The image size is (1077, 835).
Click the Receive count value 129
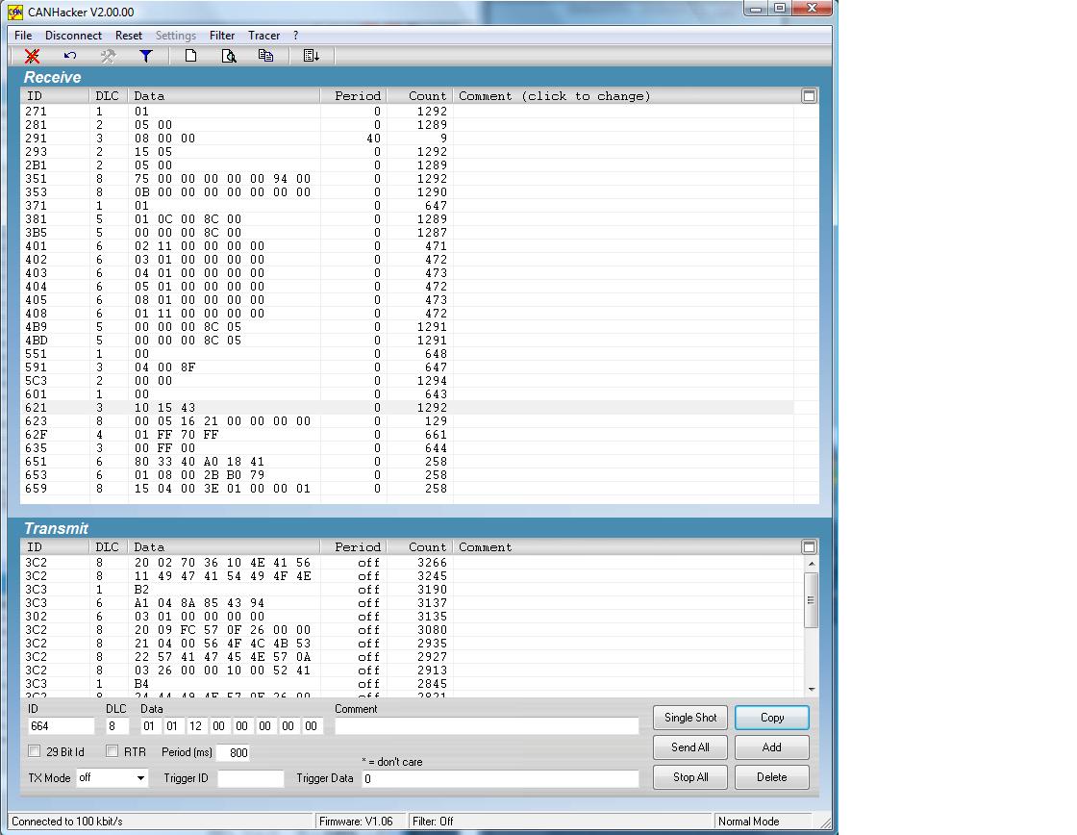436,421
